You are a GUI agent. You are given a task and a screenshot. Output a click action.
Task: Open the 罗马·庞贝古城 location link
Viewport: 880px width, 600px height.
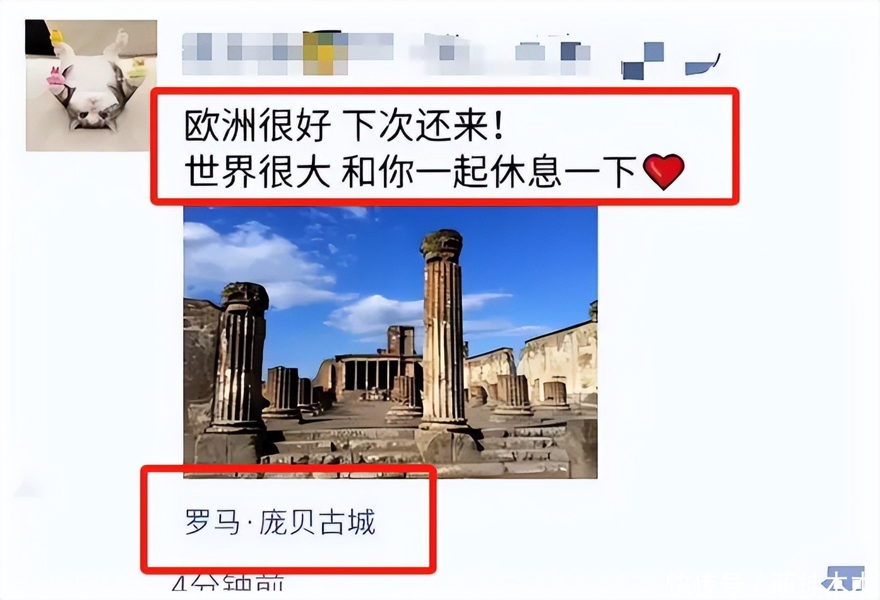280,522
